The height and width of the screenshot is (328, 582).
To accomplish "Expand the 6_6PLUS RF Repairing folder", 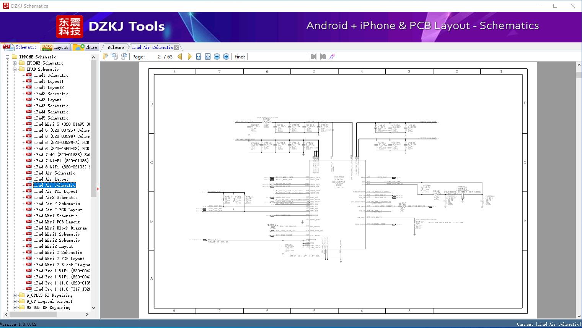I will 15,295.
